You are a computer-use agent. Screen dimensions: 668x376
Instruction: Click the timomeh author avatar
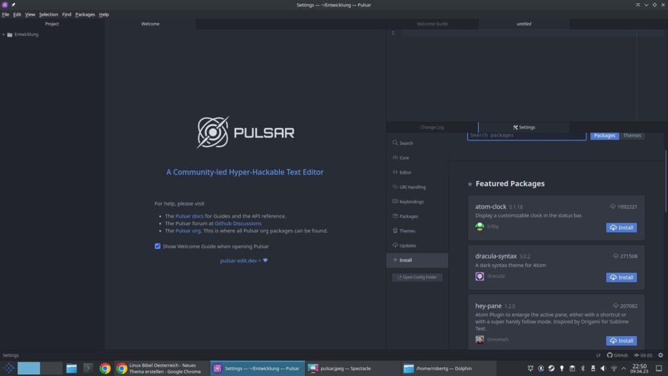(x=479, y=339)
